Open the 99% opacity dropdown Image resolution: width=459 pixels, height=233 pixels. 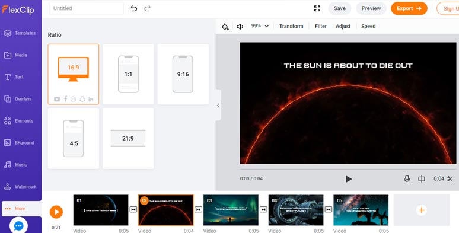tap(260, 26)
